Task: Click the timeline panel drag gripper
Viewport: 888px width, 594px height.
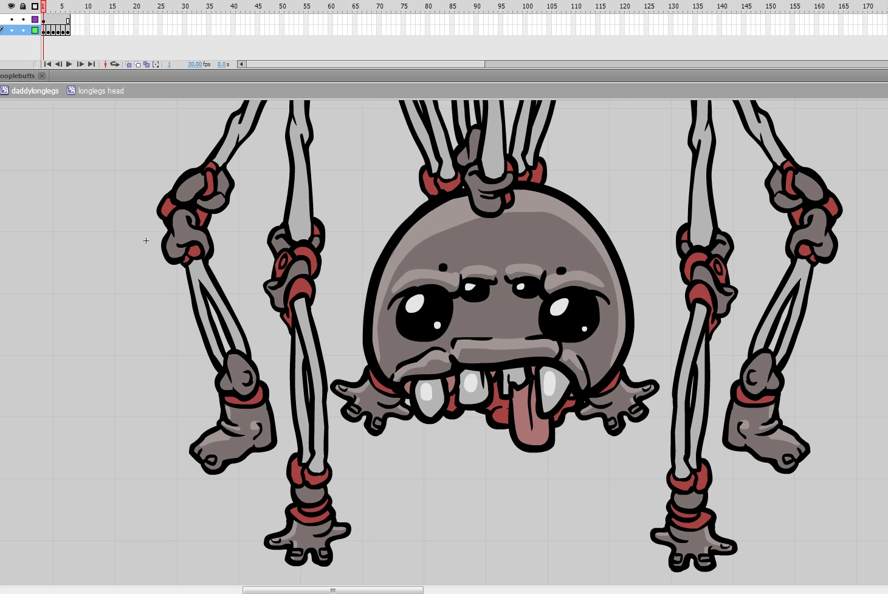Action: click(x=35, y=64)
